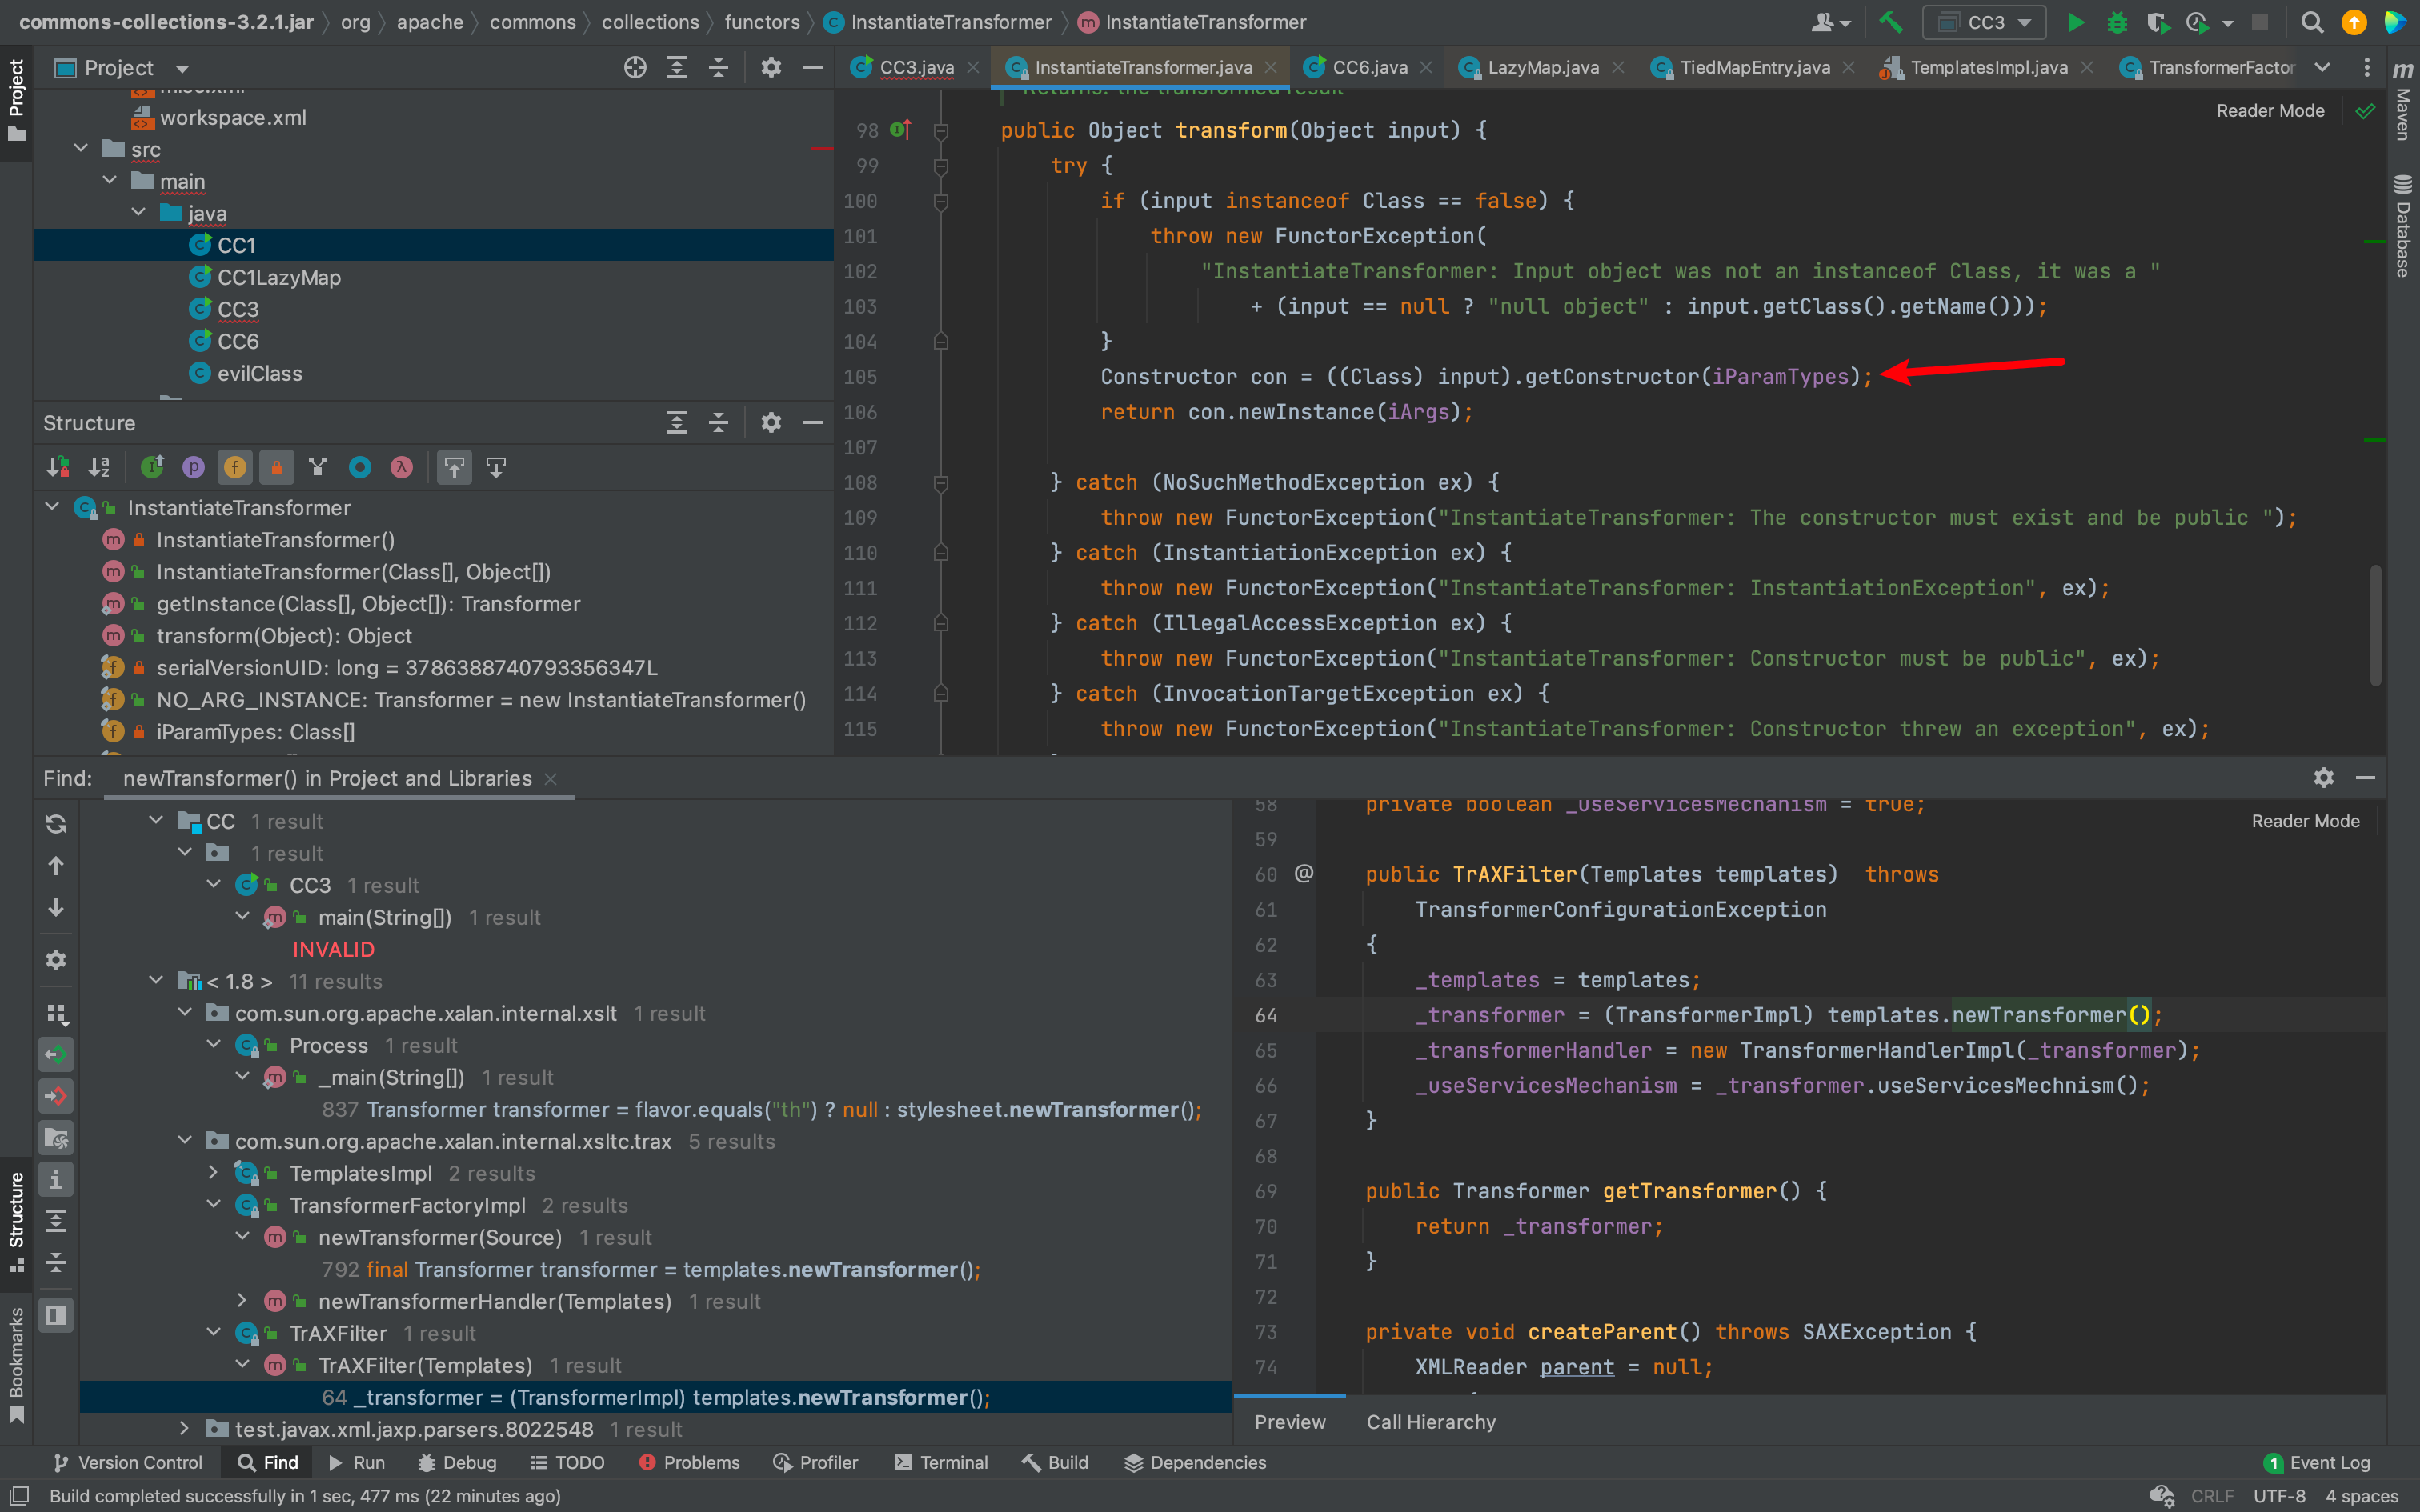Click the orange IDE update arrow icon
Viewport: 2420px width, 1512px height.
[x=2354, y=22]
